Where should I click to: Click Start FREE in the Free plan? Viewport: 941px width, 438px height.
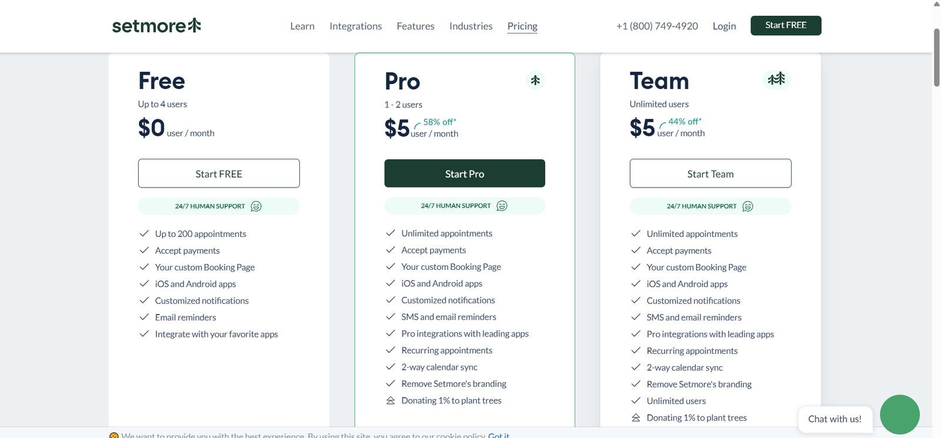(219, 173)
